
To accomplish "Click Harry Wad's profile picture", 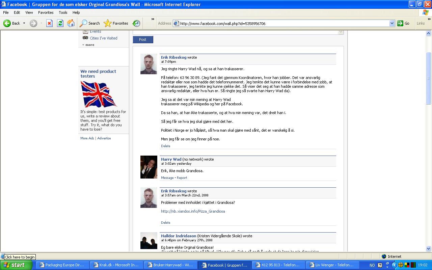I will click(149, 167).
